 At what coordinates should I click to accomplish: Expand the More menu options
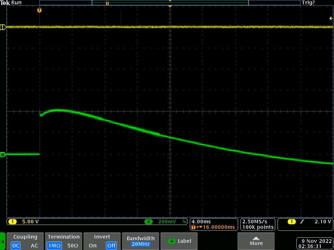[256, 241]
